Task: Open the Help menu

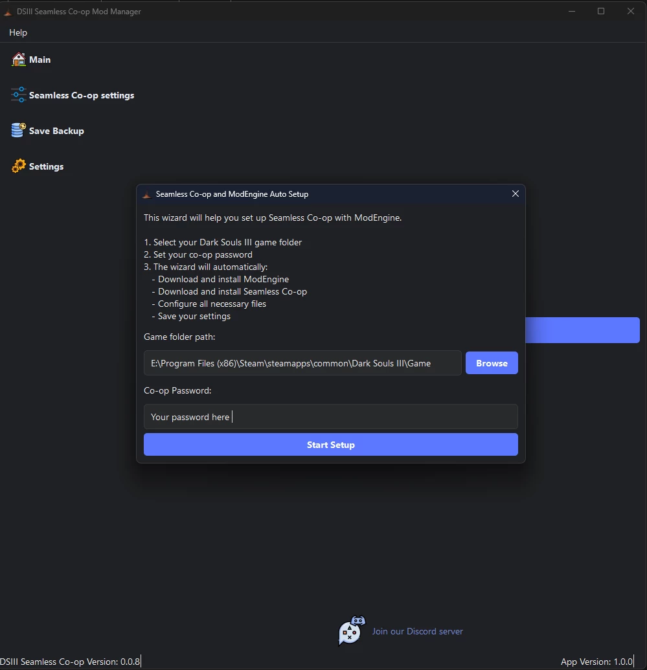Action: (18, 32)
